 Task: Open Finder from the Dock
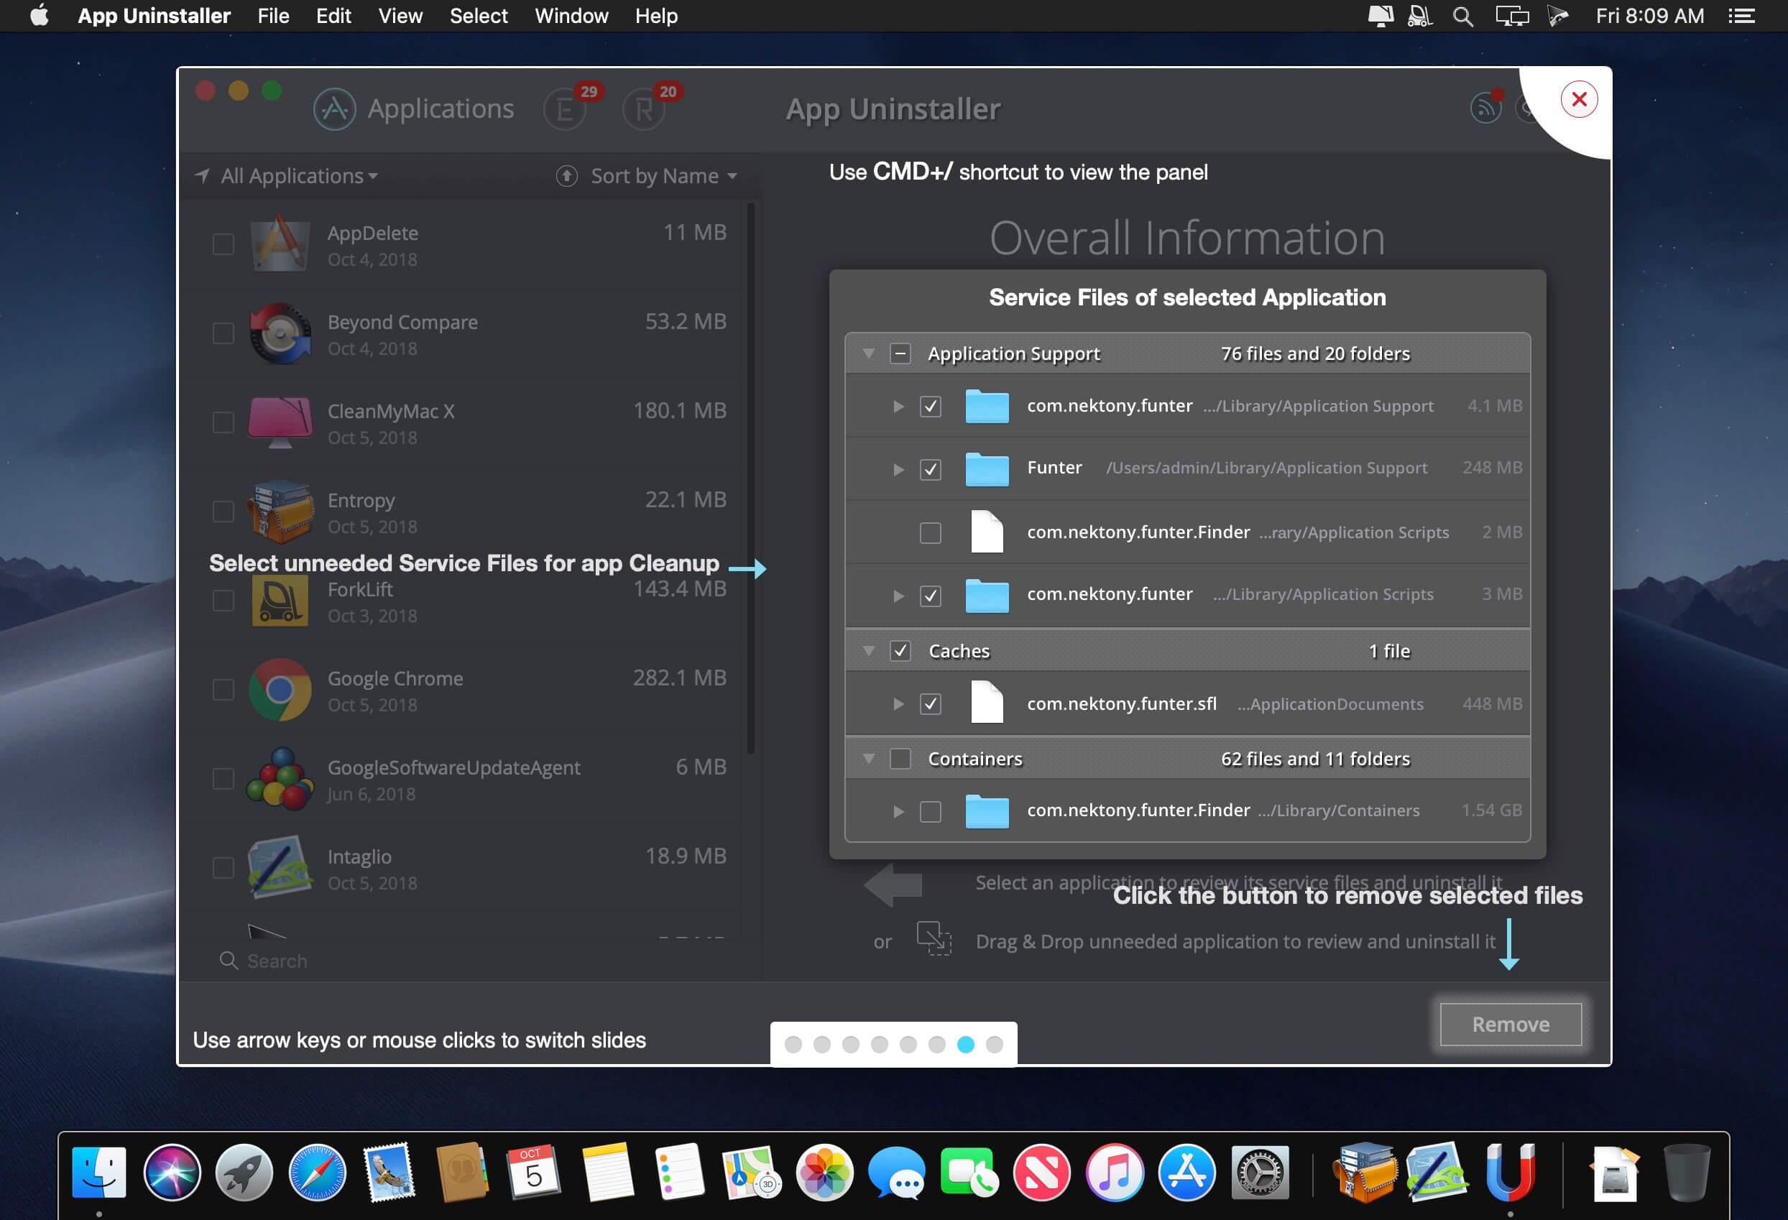pos(99,1172)
